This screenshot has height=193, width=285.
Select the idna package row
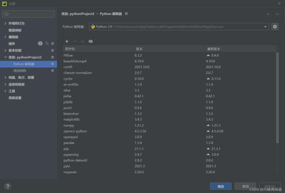tap(170, 90)
